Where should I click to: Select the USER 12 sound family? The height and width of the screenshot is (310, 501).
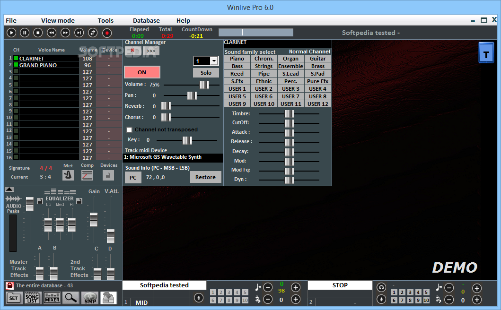click(x=318, y=104)
